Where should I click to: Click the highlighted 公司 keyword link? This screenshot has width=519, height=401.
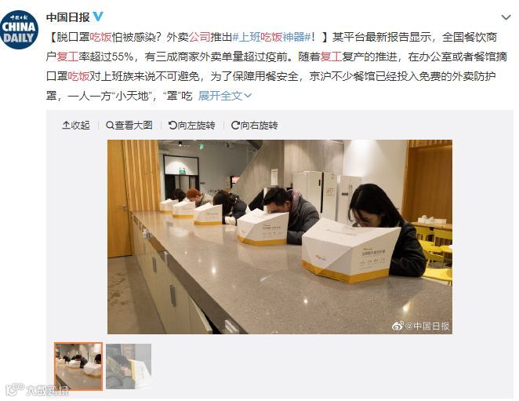click(200, 37)
